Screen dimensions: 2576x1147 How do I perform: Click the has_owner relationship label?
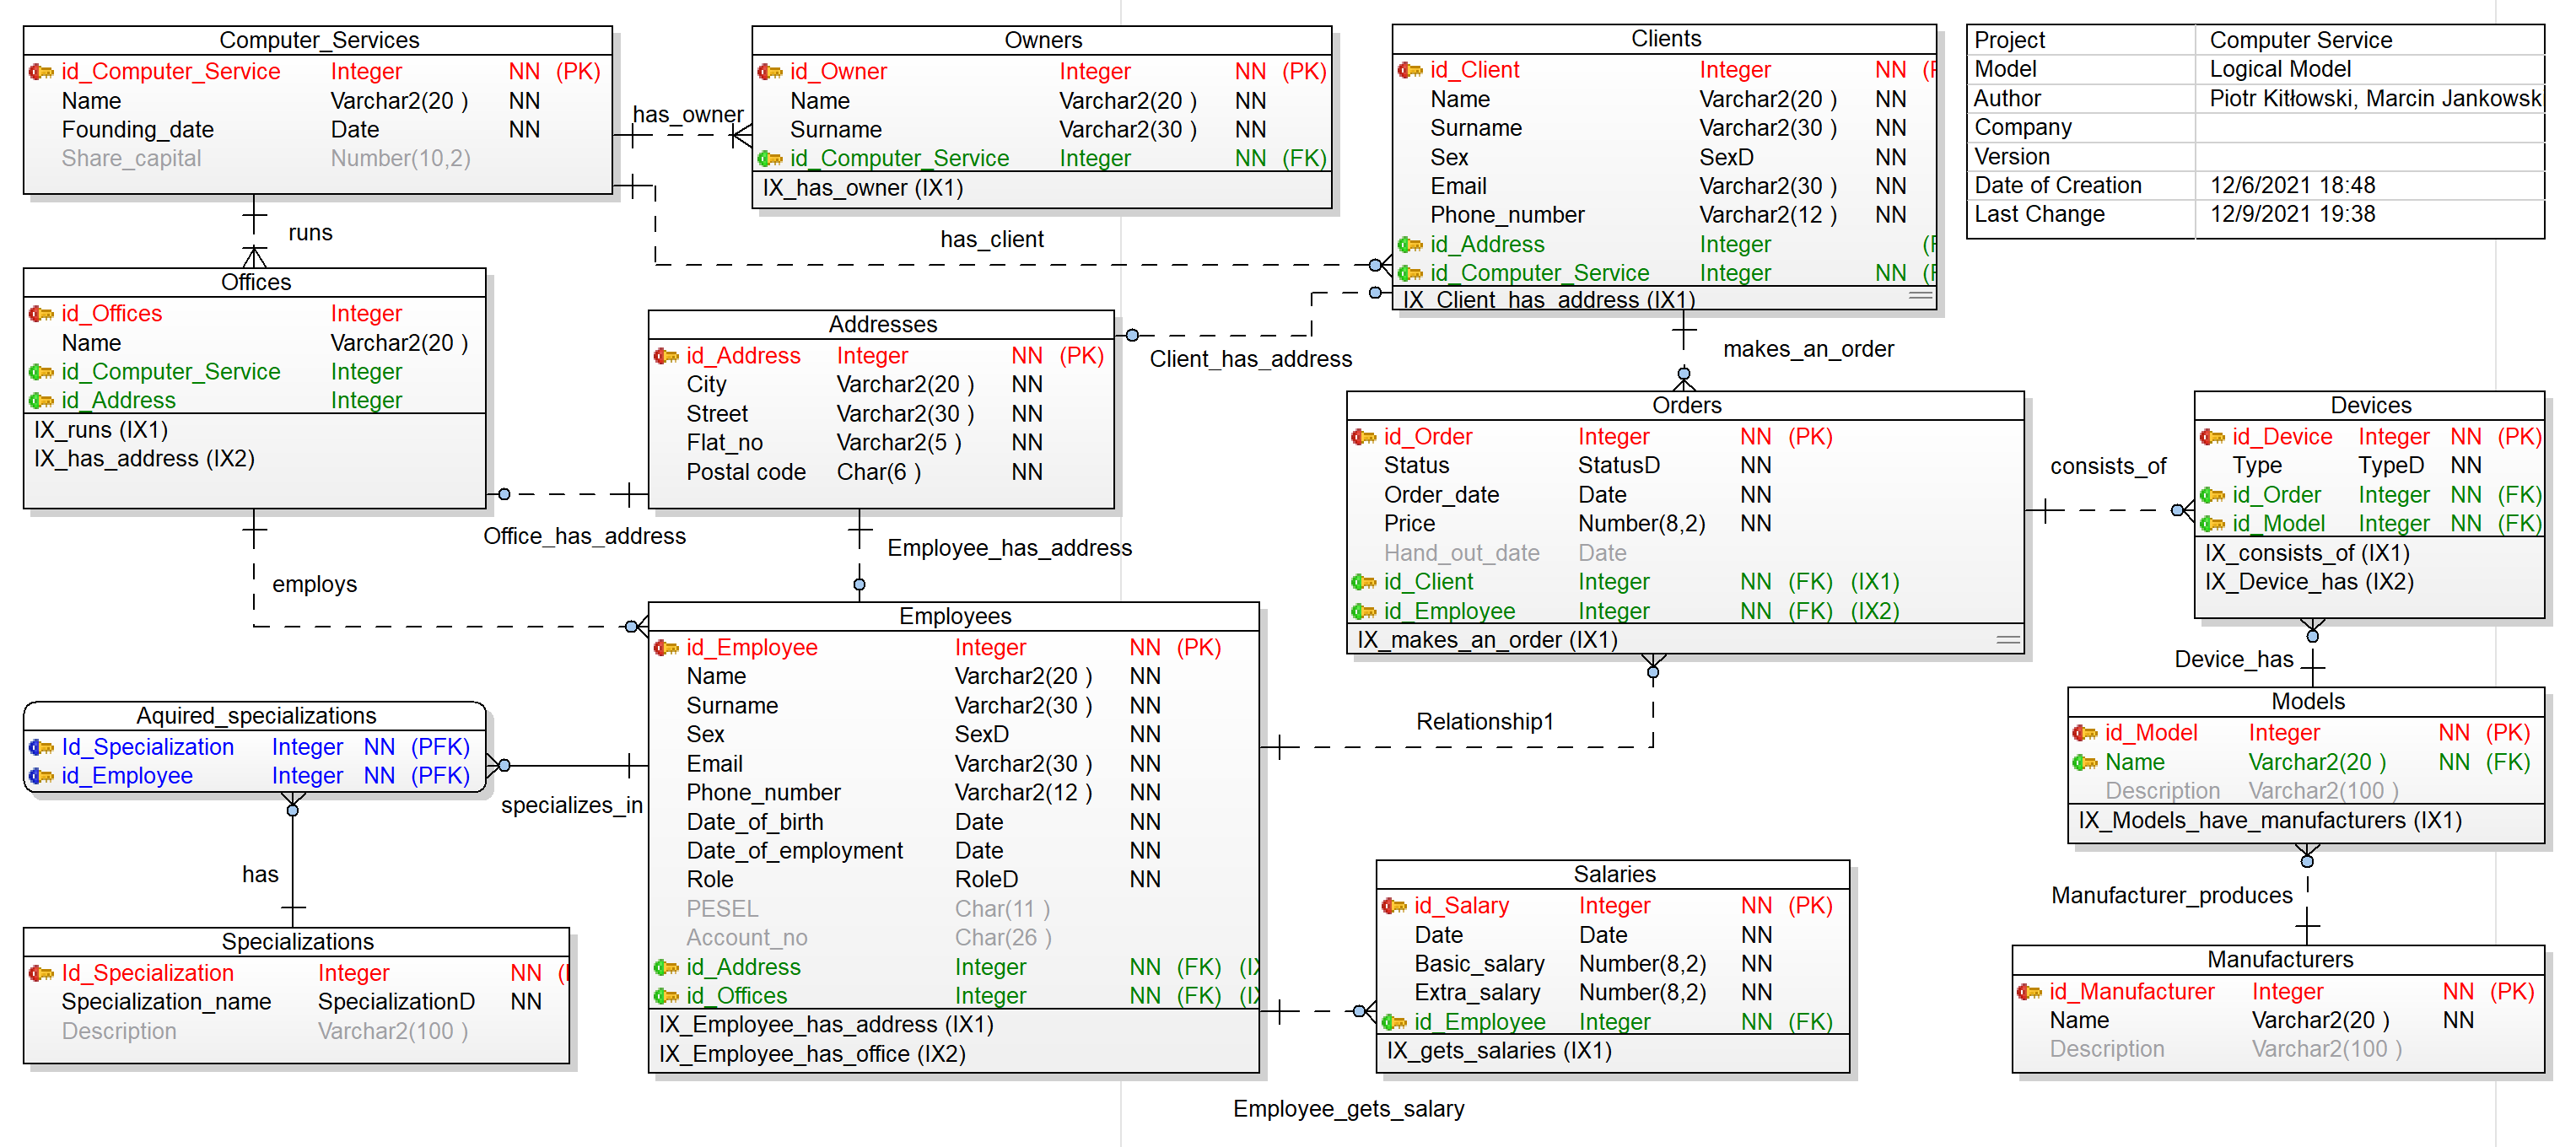click(x=688, y=114)
